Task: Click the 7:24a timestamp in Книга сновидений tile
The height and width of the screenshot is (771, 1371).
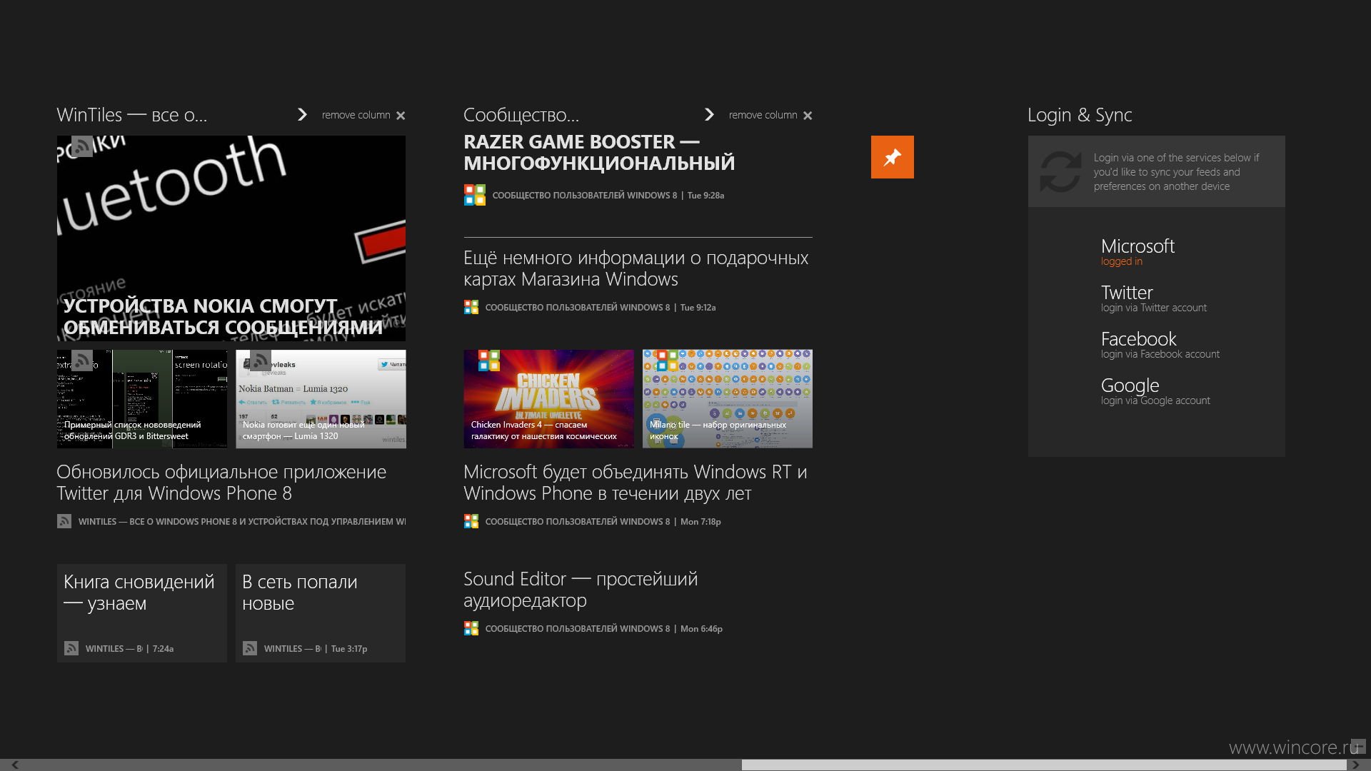Action: click(x=163, y=648)
